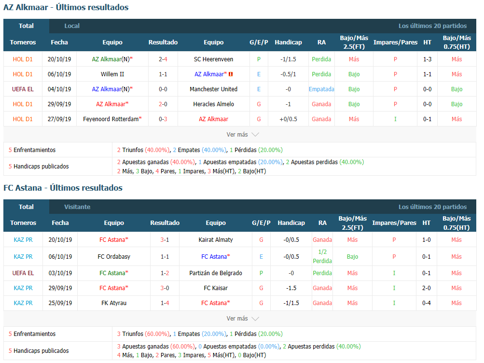This screenshot has height=363, width=484.
Task: Select the Total tab in FC Astana section
Action: pos(26,207)
